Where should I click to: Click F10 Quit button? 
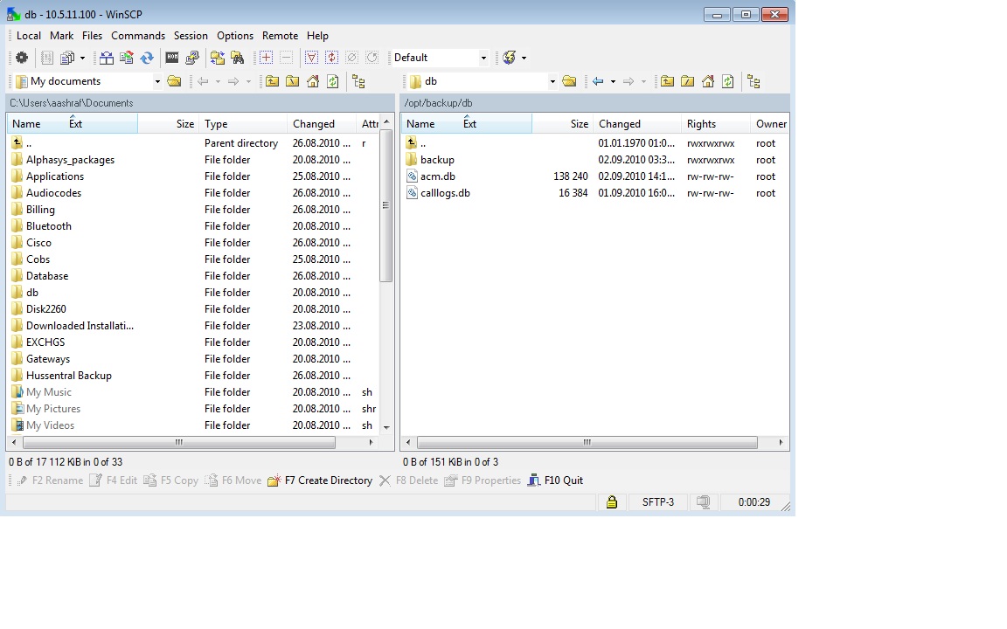click(x=555, y=480)
